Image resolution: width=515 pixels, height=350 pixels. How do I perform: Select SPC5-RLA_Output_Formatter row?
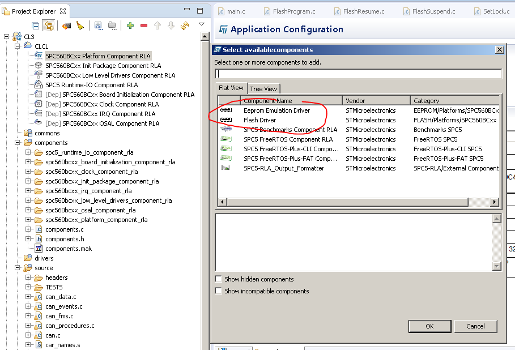[359, 168]
